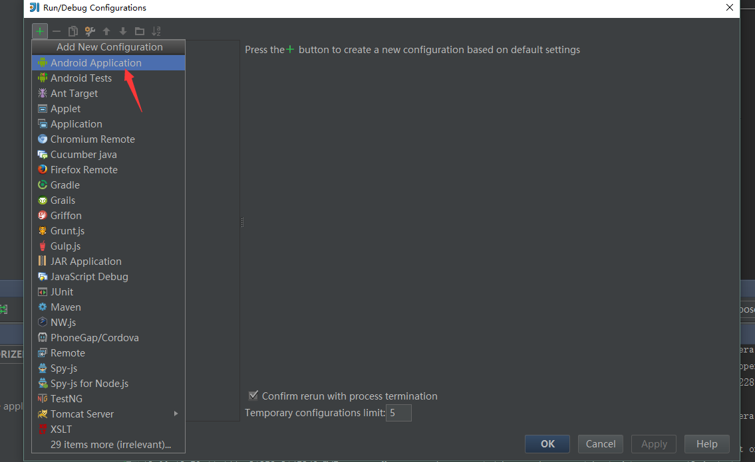
Task: Click the Sort Configurations toolbar icon
Action: [x=156, y=31]
